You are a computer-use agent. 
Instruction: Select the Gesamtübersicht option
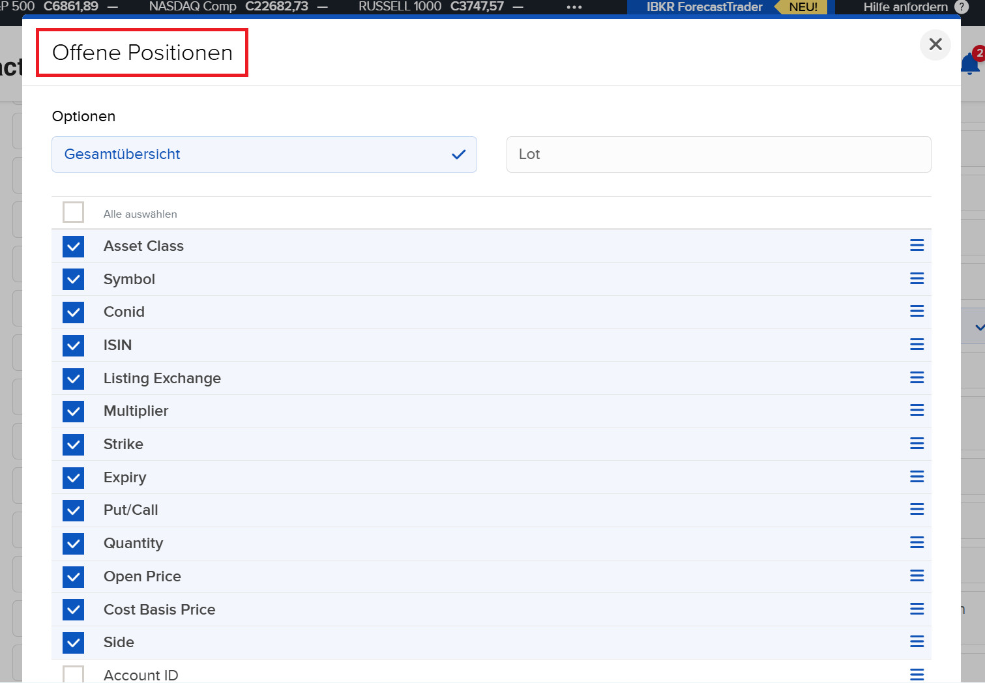click(264, 154)
